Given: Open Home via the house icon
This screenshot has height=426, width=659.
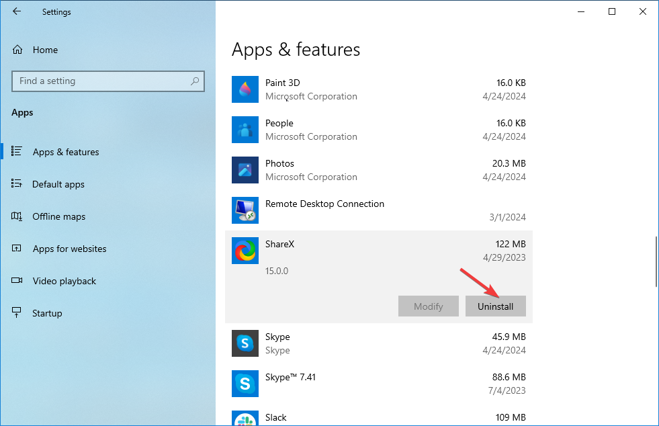Looking at the screenshot, I should [17, 50].
